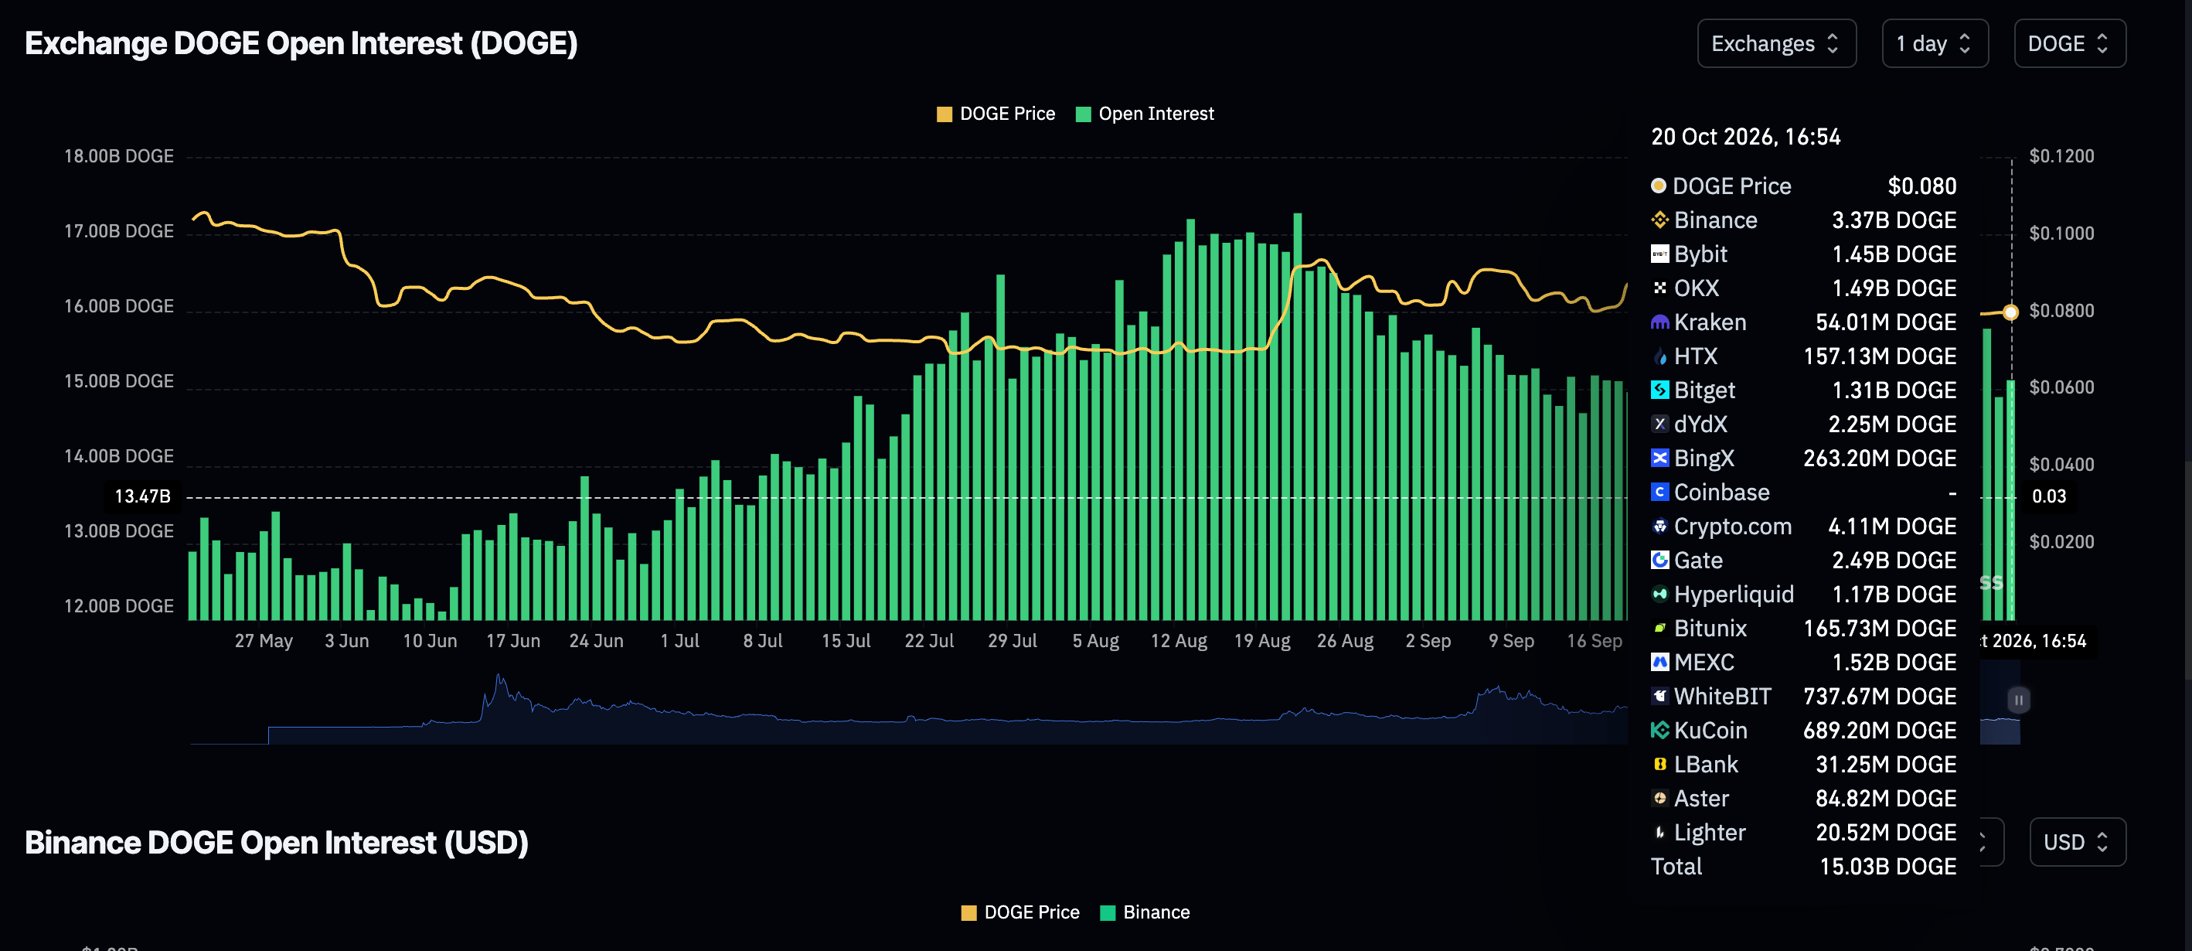Click the Total 15.03B DOGE value
This screenshot has height=951, width=2192.
1887,867
